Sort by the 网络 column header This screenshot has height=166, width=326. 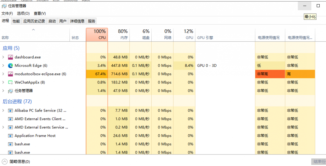(x=162, y=34)
